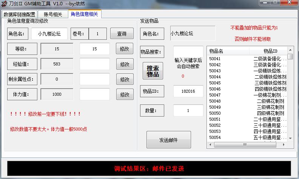
Task: Click the read-only 等级 value 15
Action: pyautogui.click(x=57, y=49)
